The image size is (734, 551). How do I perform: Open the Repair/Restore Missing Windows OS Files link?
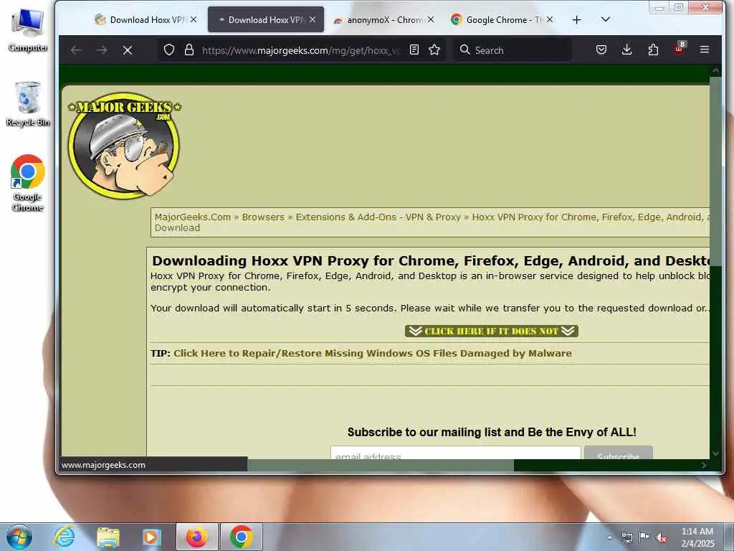coord(373,353)
